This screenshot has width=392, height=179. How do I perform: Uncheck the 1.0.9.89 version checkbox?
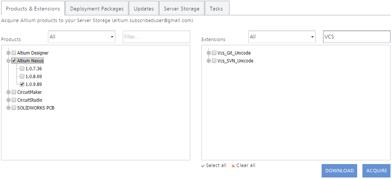coord(22,84)
